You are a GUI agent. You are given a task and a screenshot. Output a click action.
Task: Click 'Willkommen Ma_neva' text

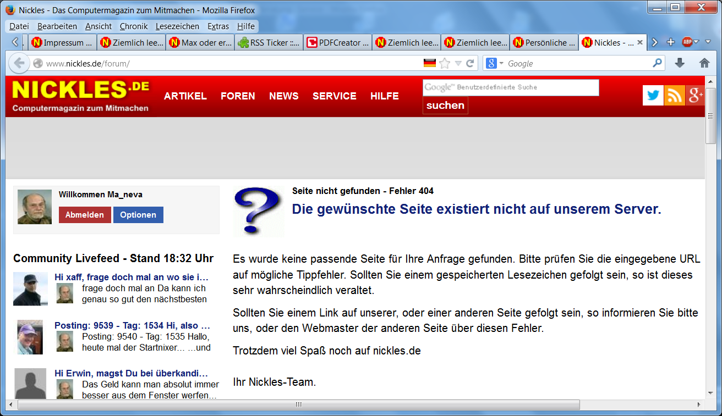(x=101, y=195)
